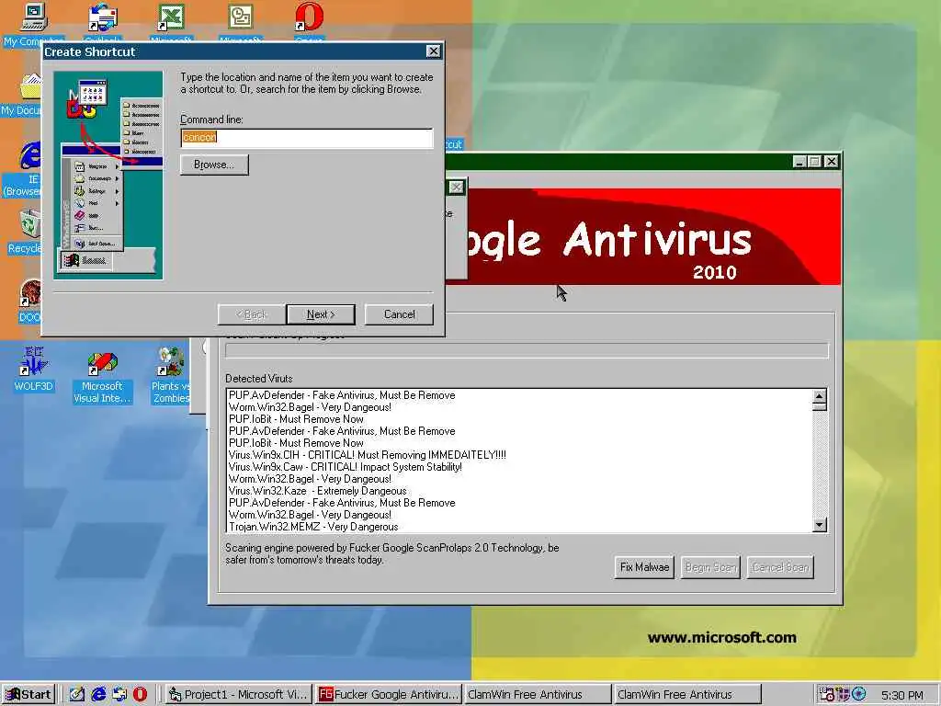Cancel the Create Shortcut dialog
The width and height of the screenshot is (941, 706).
coord(399,314)
